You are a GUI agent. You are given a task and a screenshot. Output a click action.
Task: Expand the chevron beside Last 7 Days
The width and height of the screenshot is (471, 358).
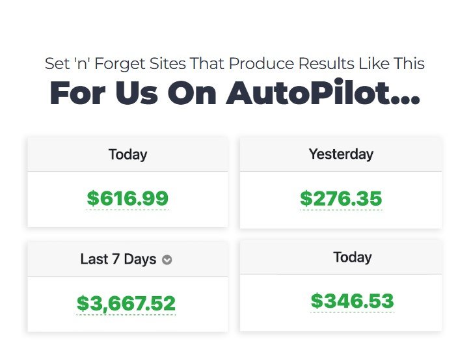tap(167, 260)
